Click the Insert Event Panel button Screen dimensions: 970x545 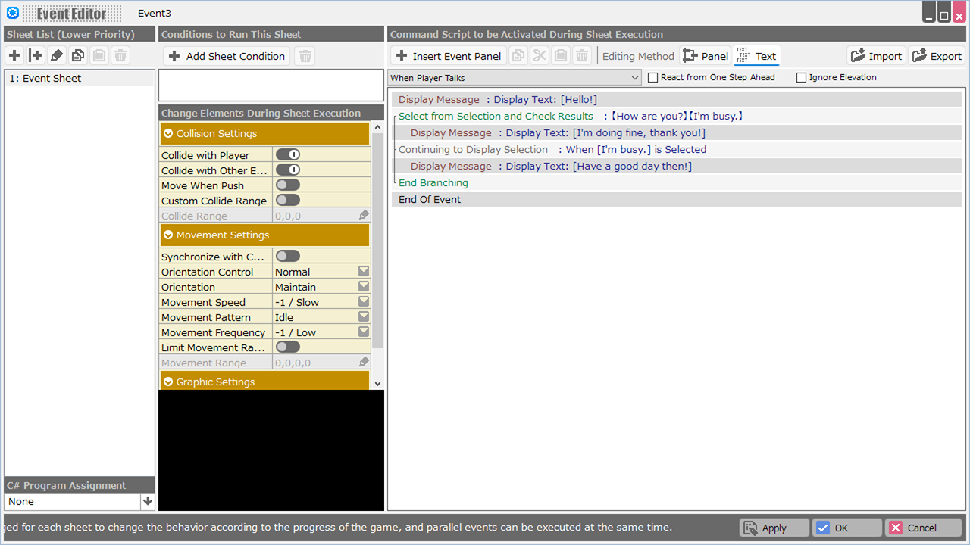(x=449, y=56)
